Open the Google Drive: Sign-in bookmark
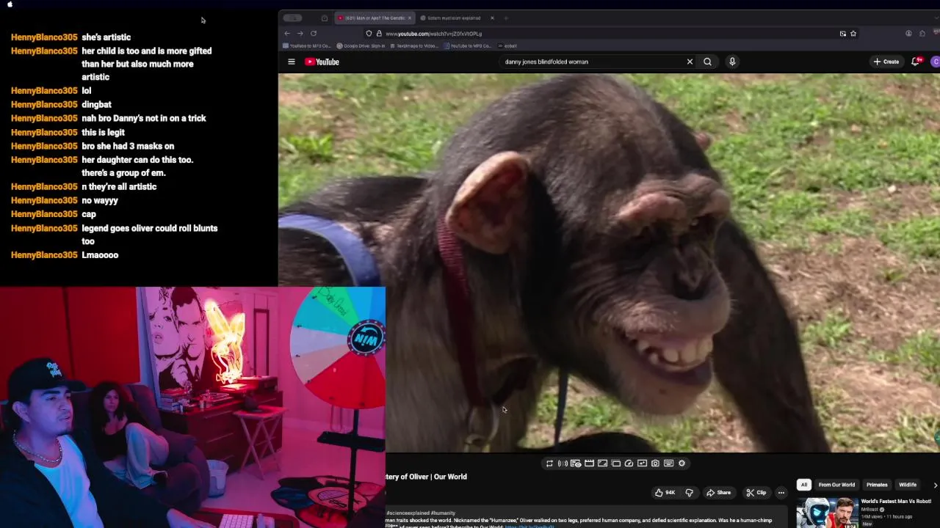This screenshot has width=940, height=528. tap(361, 45)
